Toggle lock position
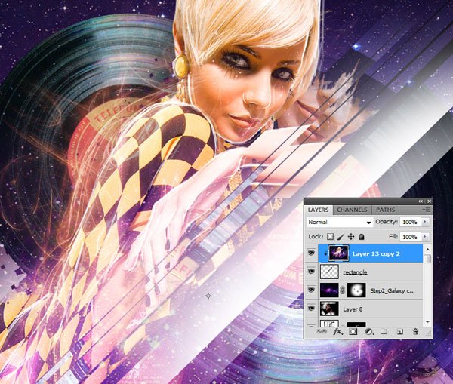 pos(351,237)
